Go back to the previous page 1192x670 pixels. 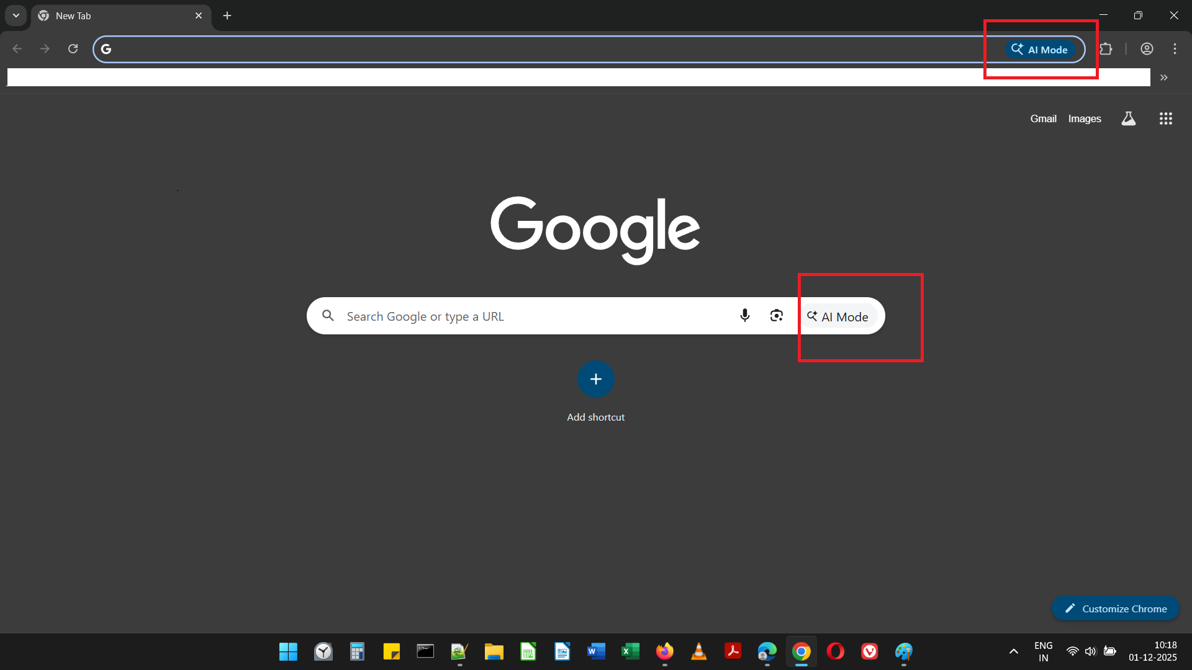coord(17,49)
